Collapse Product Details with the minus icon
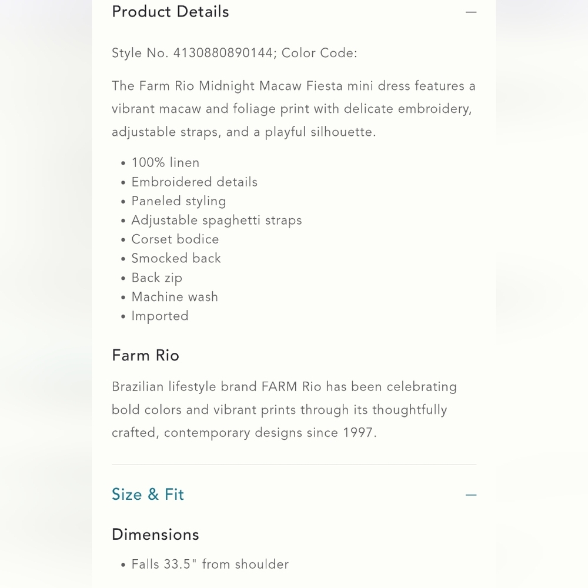 point(470,12)
